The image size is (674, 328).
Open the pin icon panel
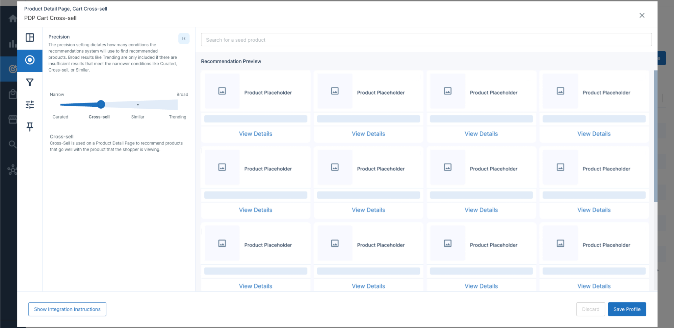pyautogui.click(x=30, y=127)
